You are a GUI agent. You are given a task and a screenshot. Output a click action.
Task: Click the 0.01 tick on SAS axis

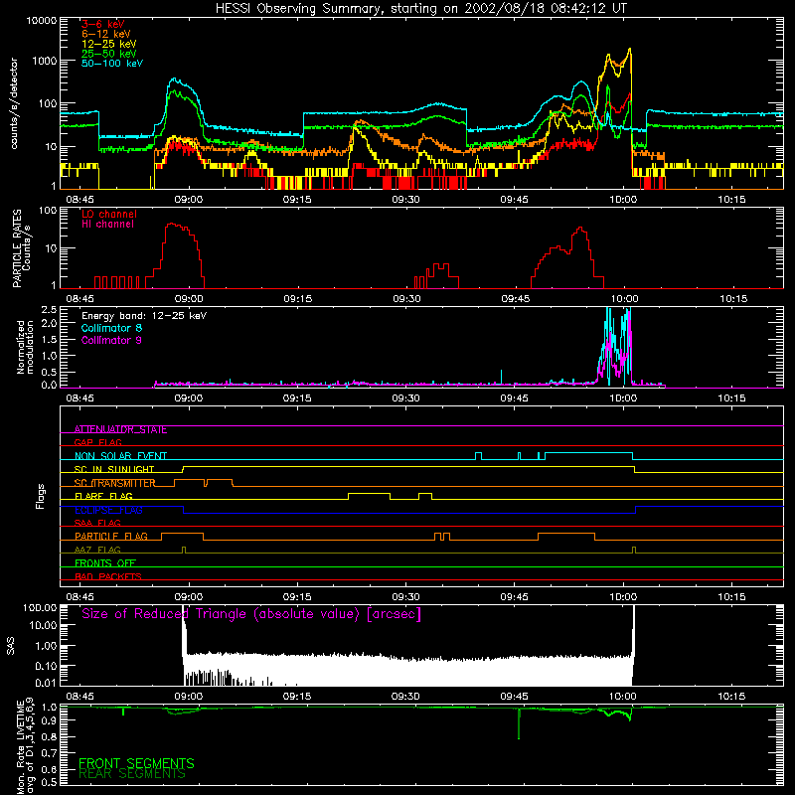click(x=46, y=683)
